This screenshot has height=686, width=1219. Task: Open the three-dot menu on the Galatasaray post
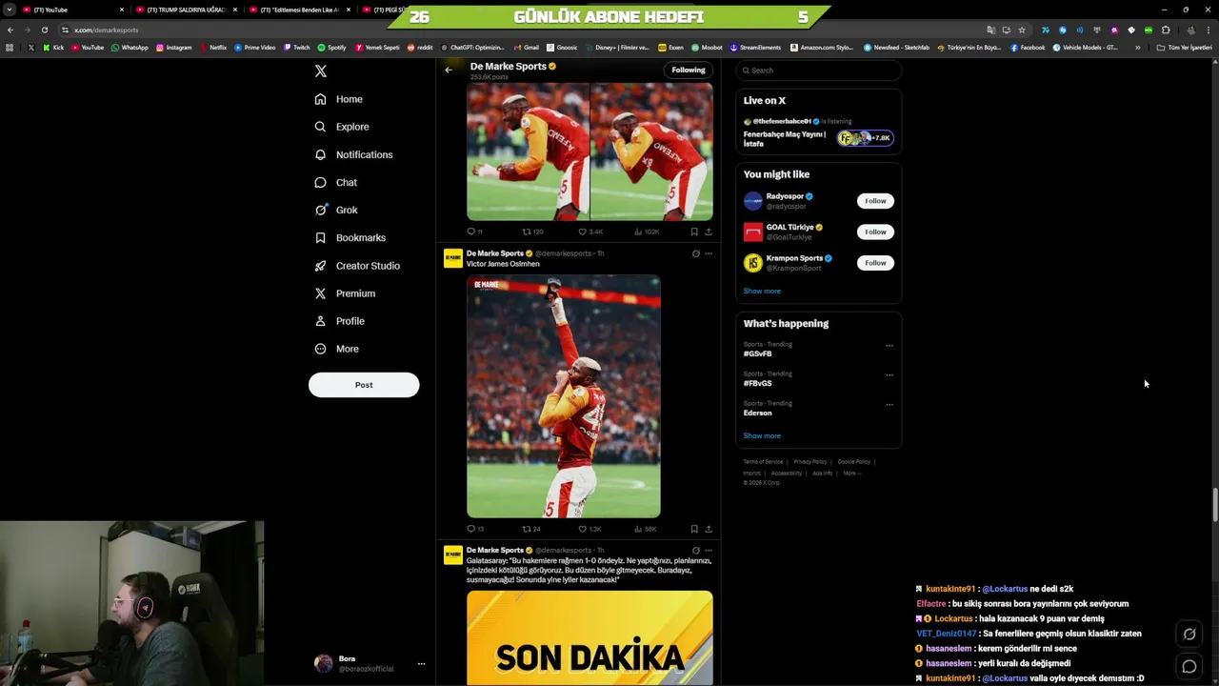coord(709,550)
